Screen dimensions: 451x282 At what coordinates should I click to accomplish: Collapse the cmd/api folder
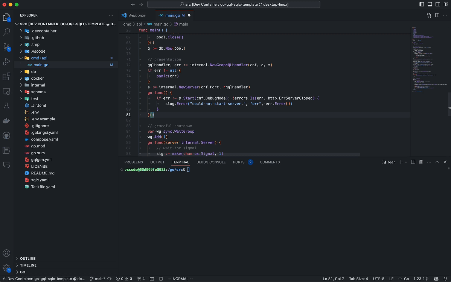(21, 58)
